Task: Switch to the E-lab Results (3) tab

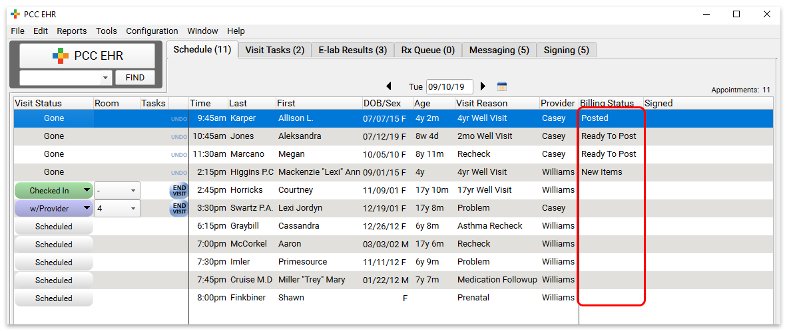Action: pos(353,50)
